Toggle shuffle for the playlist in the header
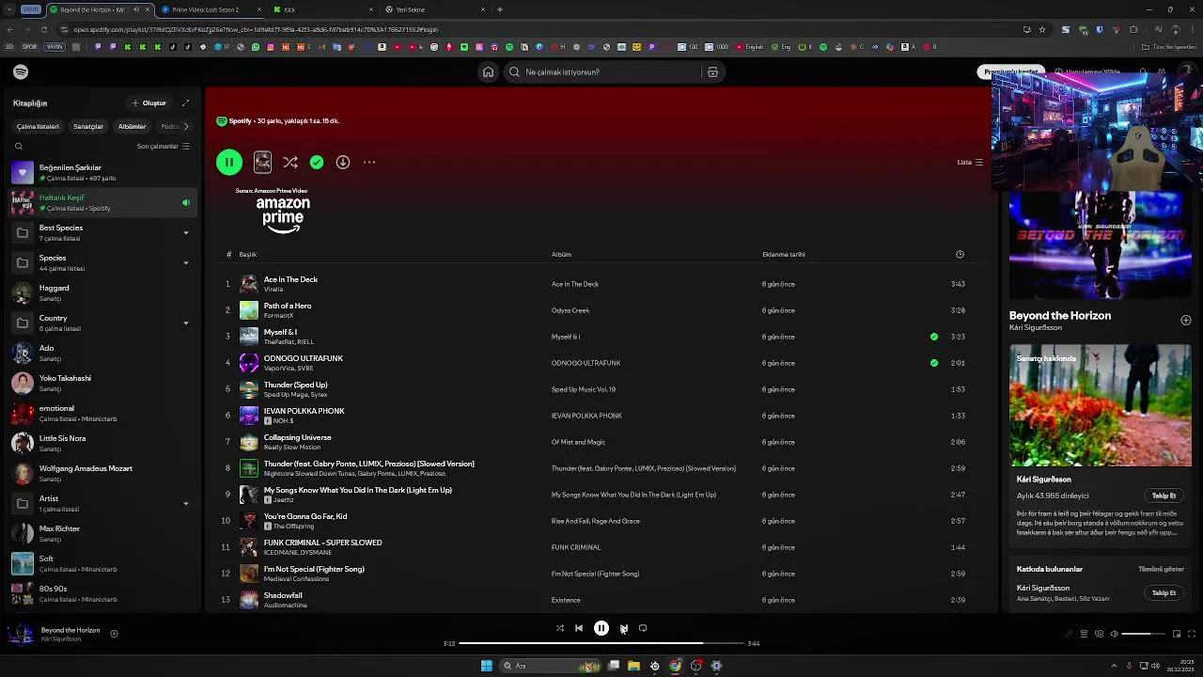The height and width of the screenshot is (677, 1203). [x=290, y=162]
